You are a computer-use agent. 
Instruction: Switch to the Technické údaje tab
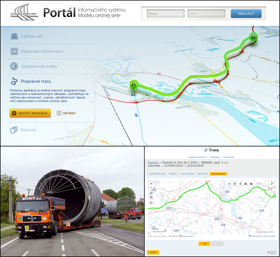pyautogui.click(x=187, y=174)
